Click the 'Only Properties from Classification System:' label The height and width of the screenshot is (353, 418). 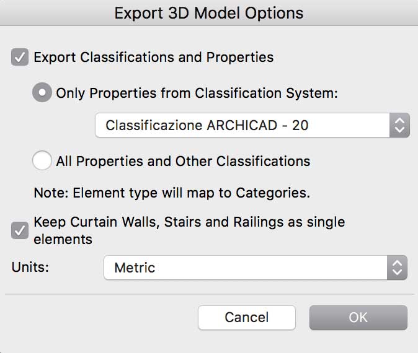click(x=197, y=94)
